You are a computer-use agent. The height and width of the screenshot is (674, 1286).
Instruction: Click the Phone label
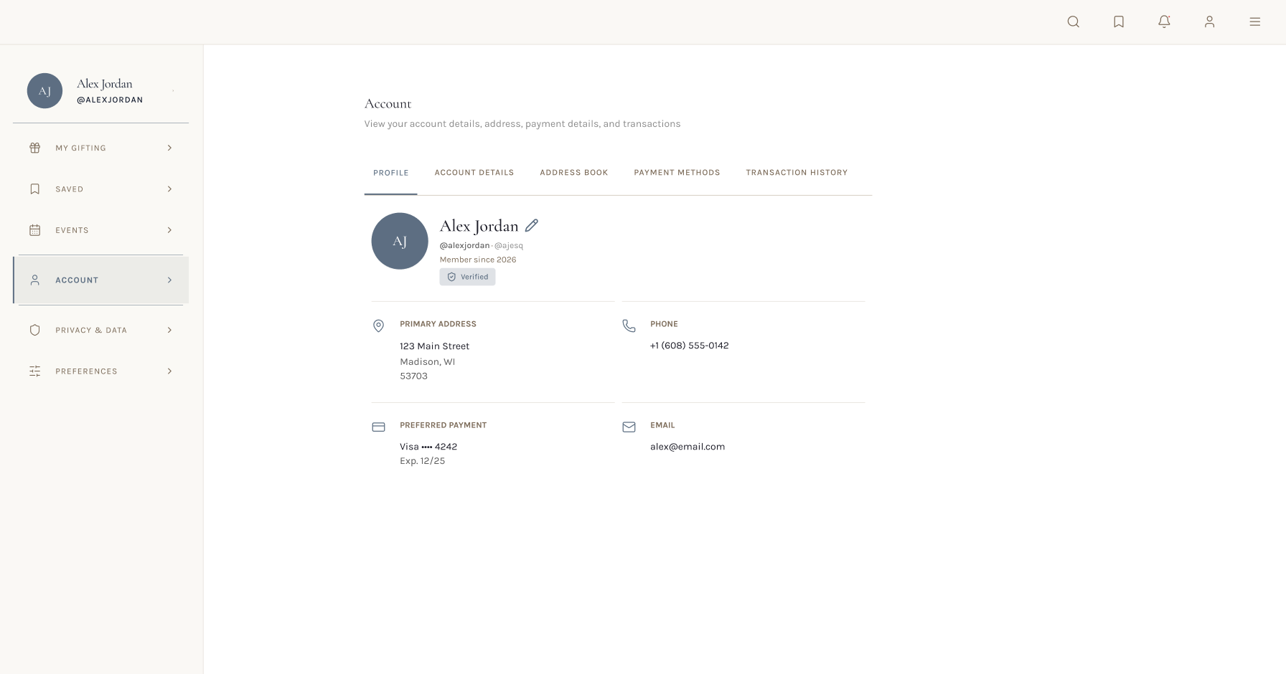(x=664, y=324)
